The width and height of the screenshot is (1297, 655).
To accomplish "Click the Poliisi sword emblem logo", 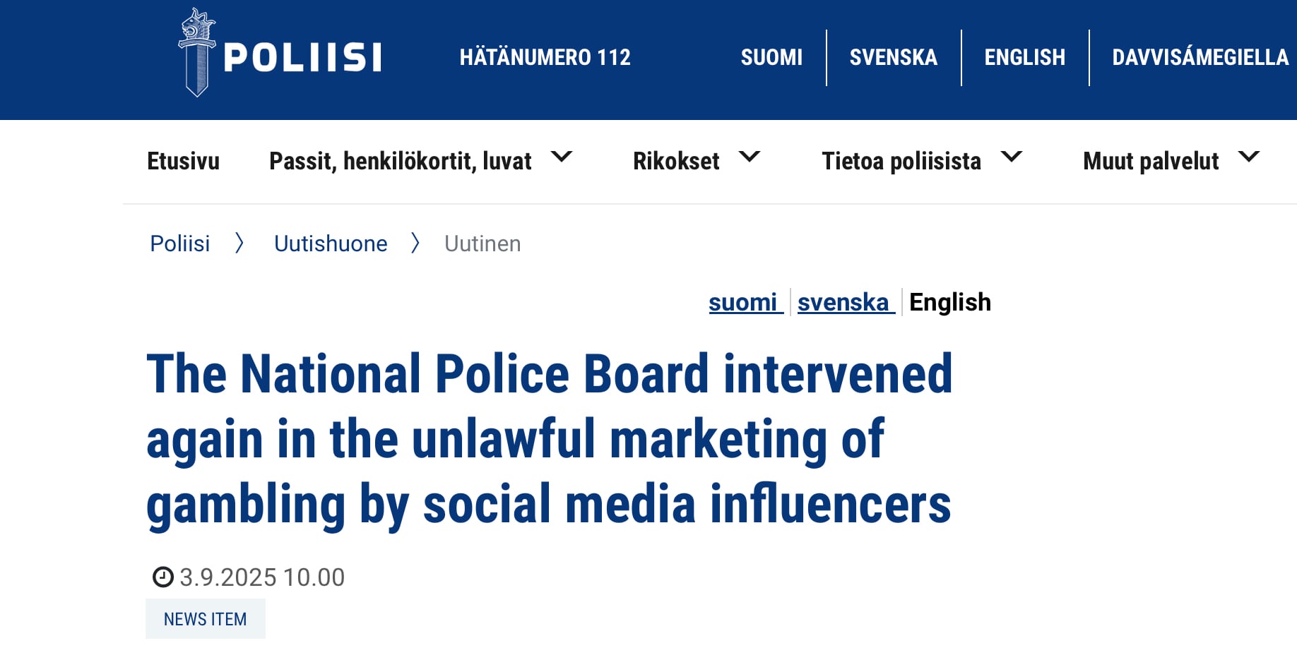I will [x=197, y=53].
